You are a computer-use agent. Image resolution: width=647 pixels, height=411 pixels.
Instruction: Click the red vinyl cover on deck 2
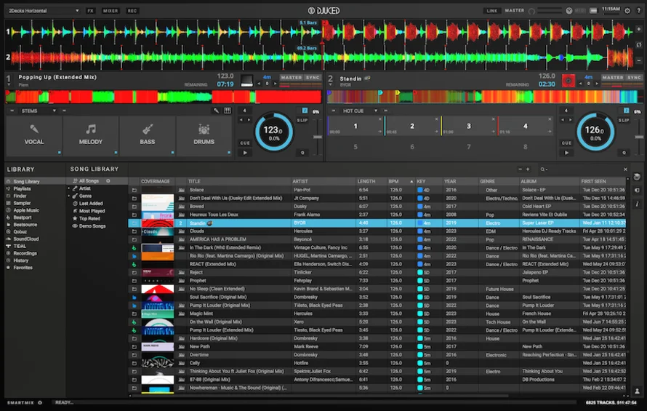click(568, 81)
